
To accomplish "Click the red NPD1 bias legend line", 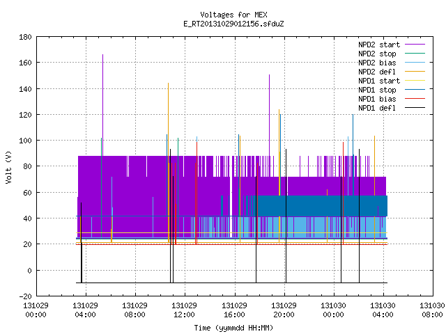I will 415,99.
